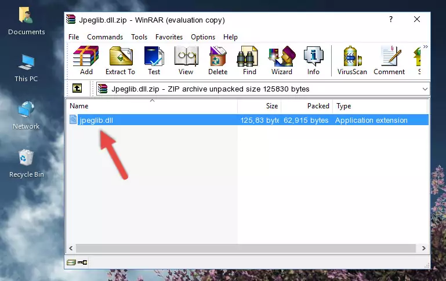Click the WinRAR title bar books icon
The width and height of the screenshot is (446, 281).
pos(71,19)
